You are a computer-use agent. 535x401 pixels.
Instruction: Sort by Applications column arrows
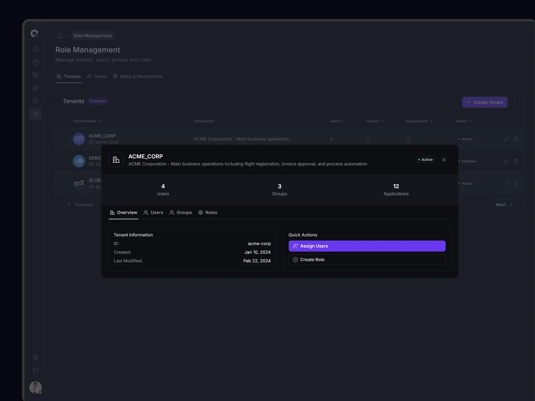[x=431, y=121]
